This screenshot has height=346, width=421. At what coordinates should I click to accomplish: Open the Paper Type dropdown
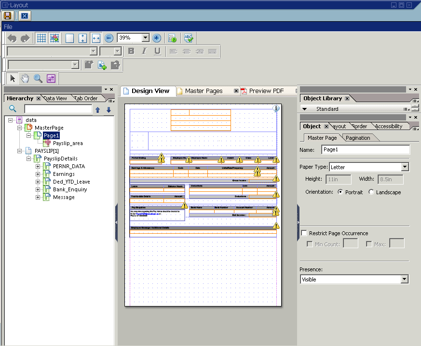coord(405,167)
